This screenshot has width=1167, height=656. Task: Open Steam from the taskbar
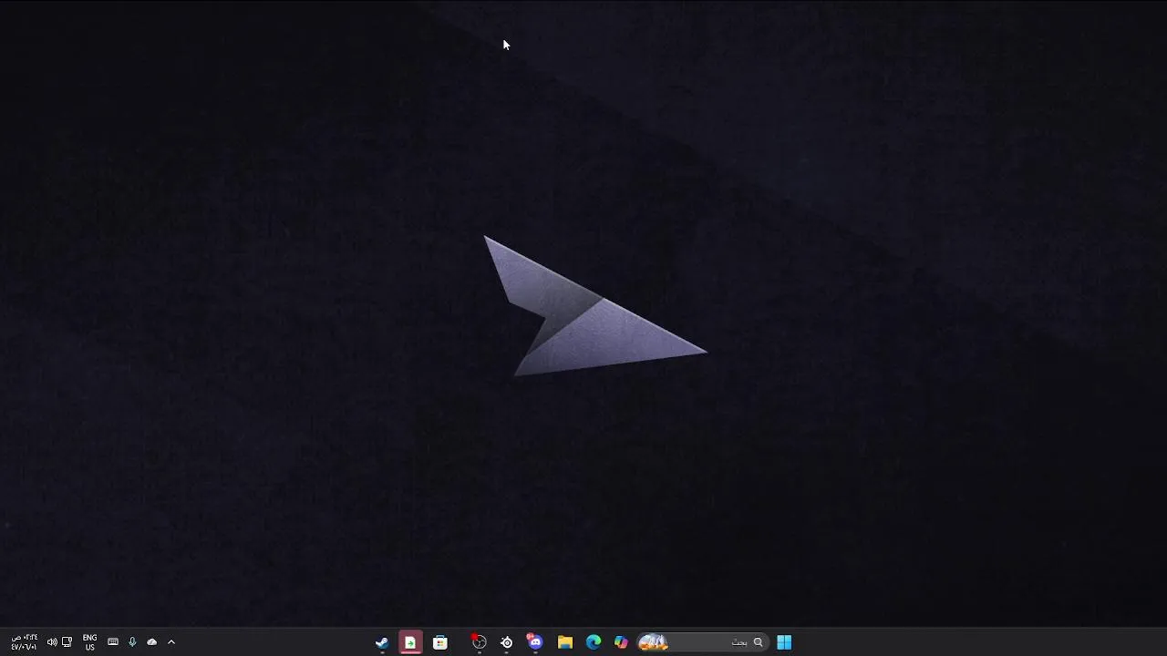coord(382,642)
